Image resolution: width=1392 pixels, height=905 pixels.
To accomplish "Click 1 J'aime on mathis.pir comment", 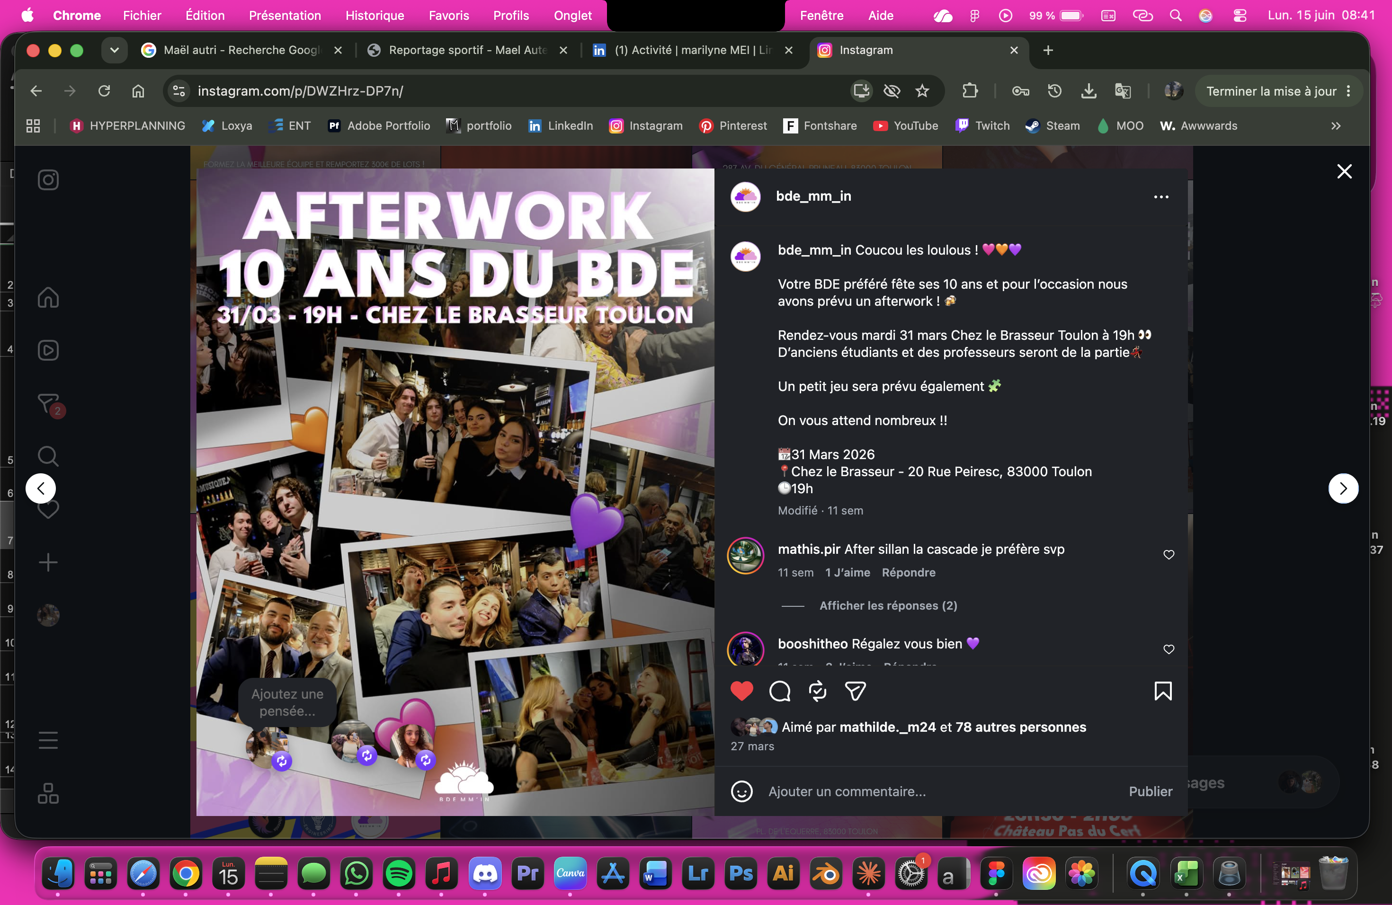I will tap(847, 572).
